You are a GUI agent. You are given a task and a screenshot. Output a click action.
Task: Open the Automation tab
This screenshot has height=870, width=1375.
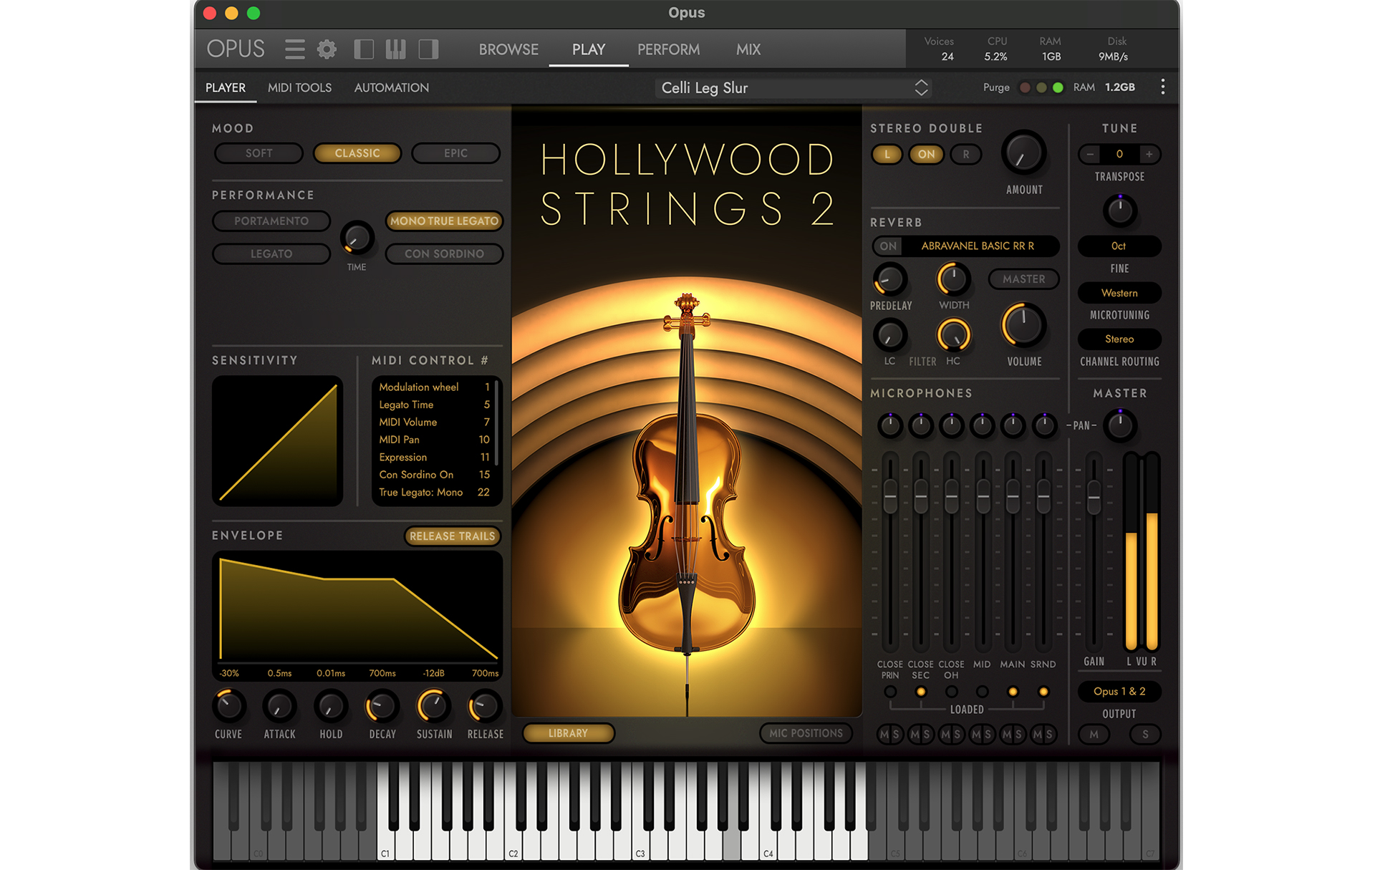392,87
